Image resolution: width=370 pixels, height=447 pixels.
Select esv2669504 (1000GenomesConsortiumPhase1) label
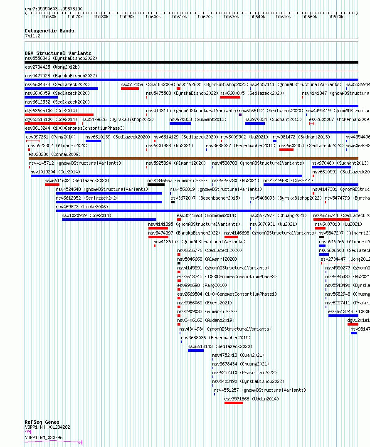pyautogui.click(x=227, y=294)
